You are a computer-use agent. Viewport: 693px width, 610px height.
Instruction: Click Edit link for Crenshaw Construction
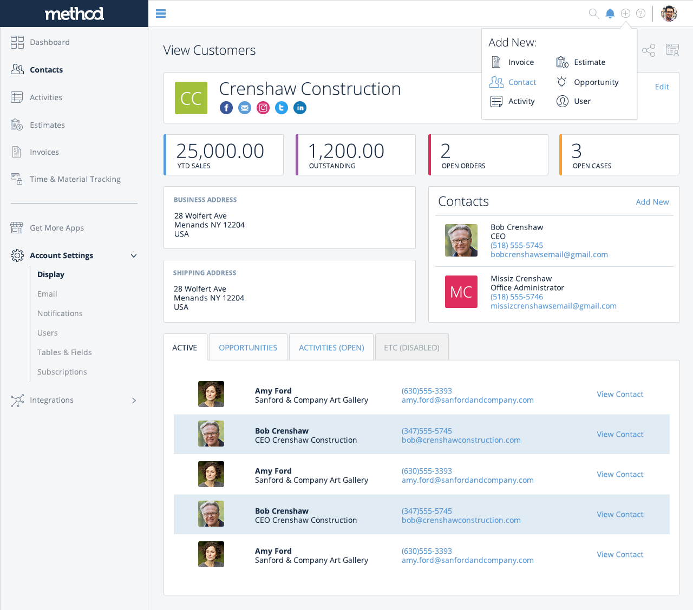click(x=662, y=87)
